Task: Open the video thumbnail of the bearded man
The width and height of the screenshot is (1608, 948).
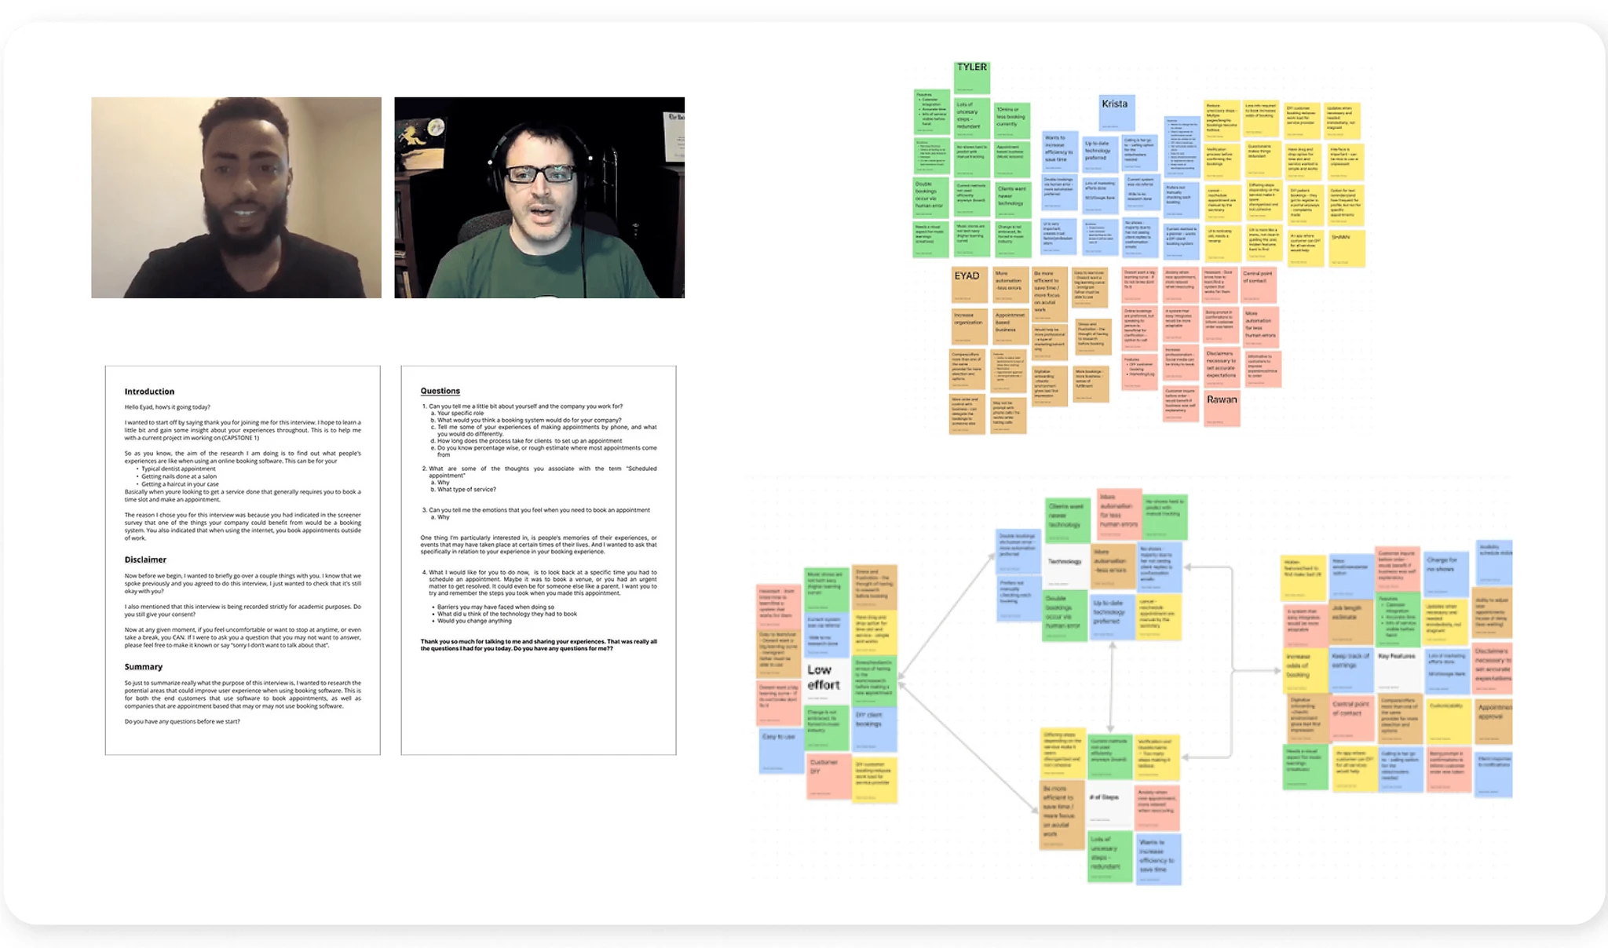Action: point(236,198)
